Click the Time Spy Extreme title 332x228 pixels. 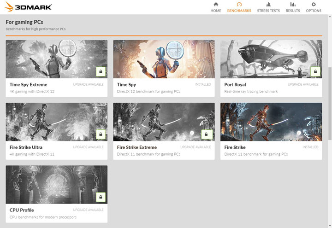[x=29, y=85]
